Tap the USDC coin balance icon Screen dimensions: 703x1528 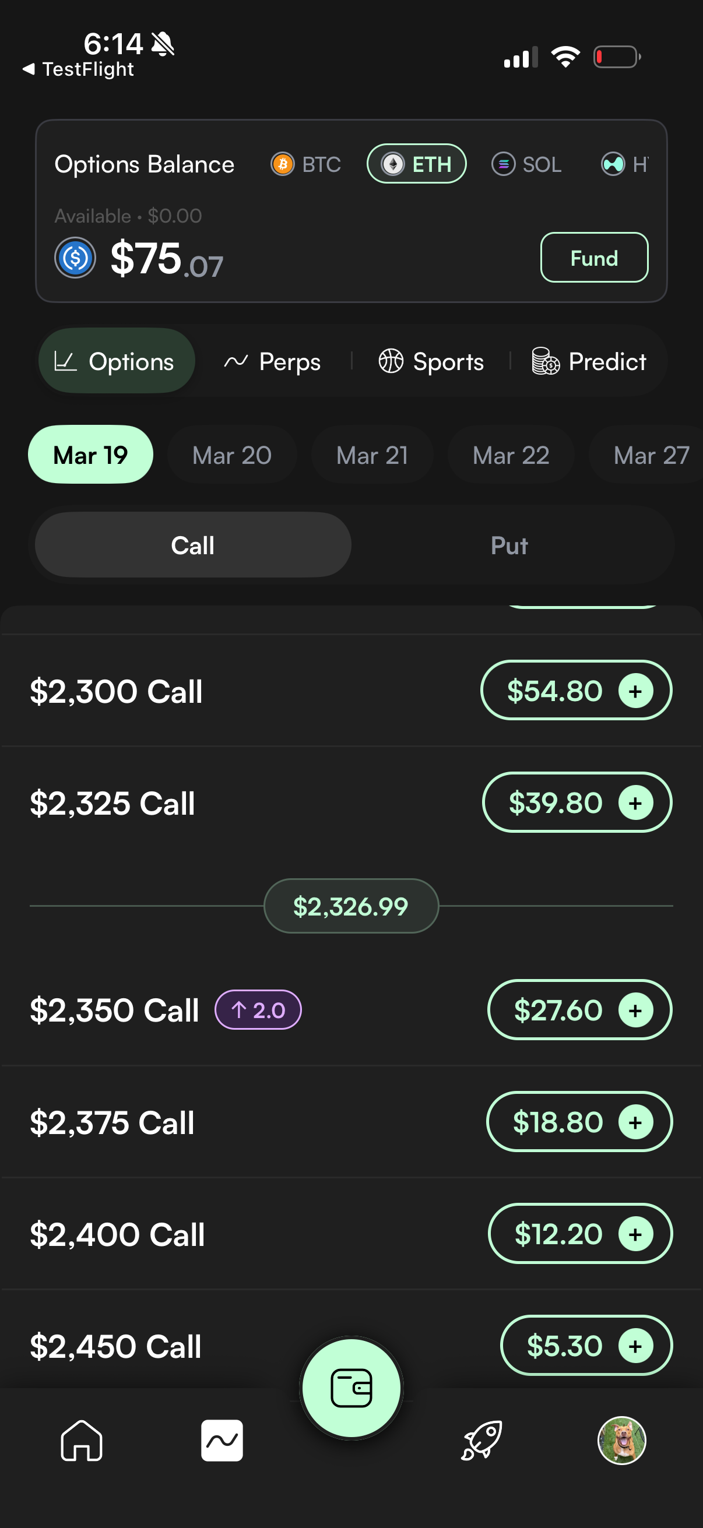point(75,258)
